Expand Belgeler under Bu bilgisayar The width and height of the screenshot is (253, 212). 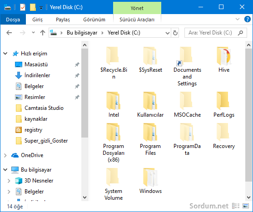(x=9, y=192)
